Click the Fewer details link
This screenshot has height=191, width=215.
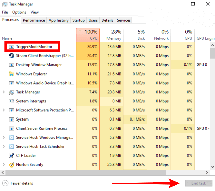(x=22, y=183)
